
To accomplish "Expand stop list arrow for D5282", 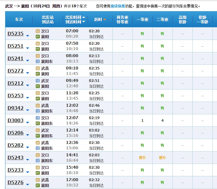I will (28, 148).
